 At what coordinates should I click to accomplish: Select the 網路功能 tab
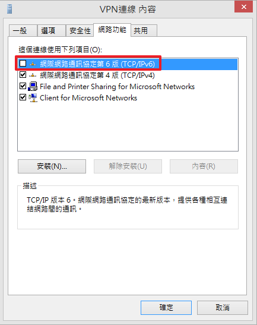point(112,30)
